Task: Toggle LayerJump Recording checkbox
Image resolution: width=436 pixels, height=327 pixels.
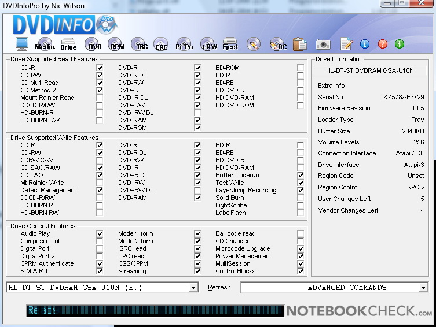Action: point(301,190)
